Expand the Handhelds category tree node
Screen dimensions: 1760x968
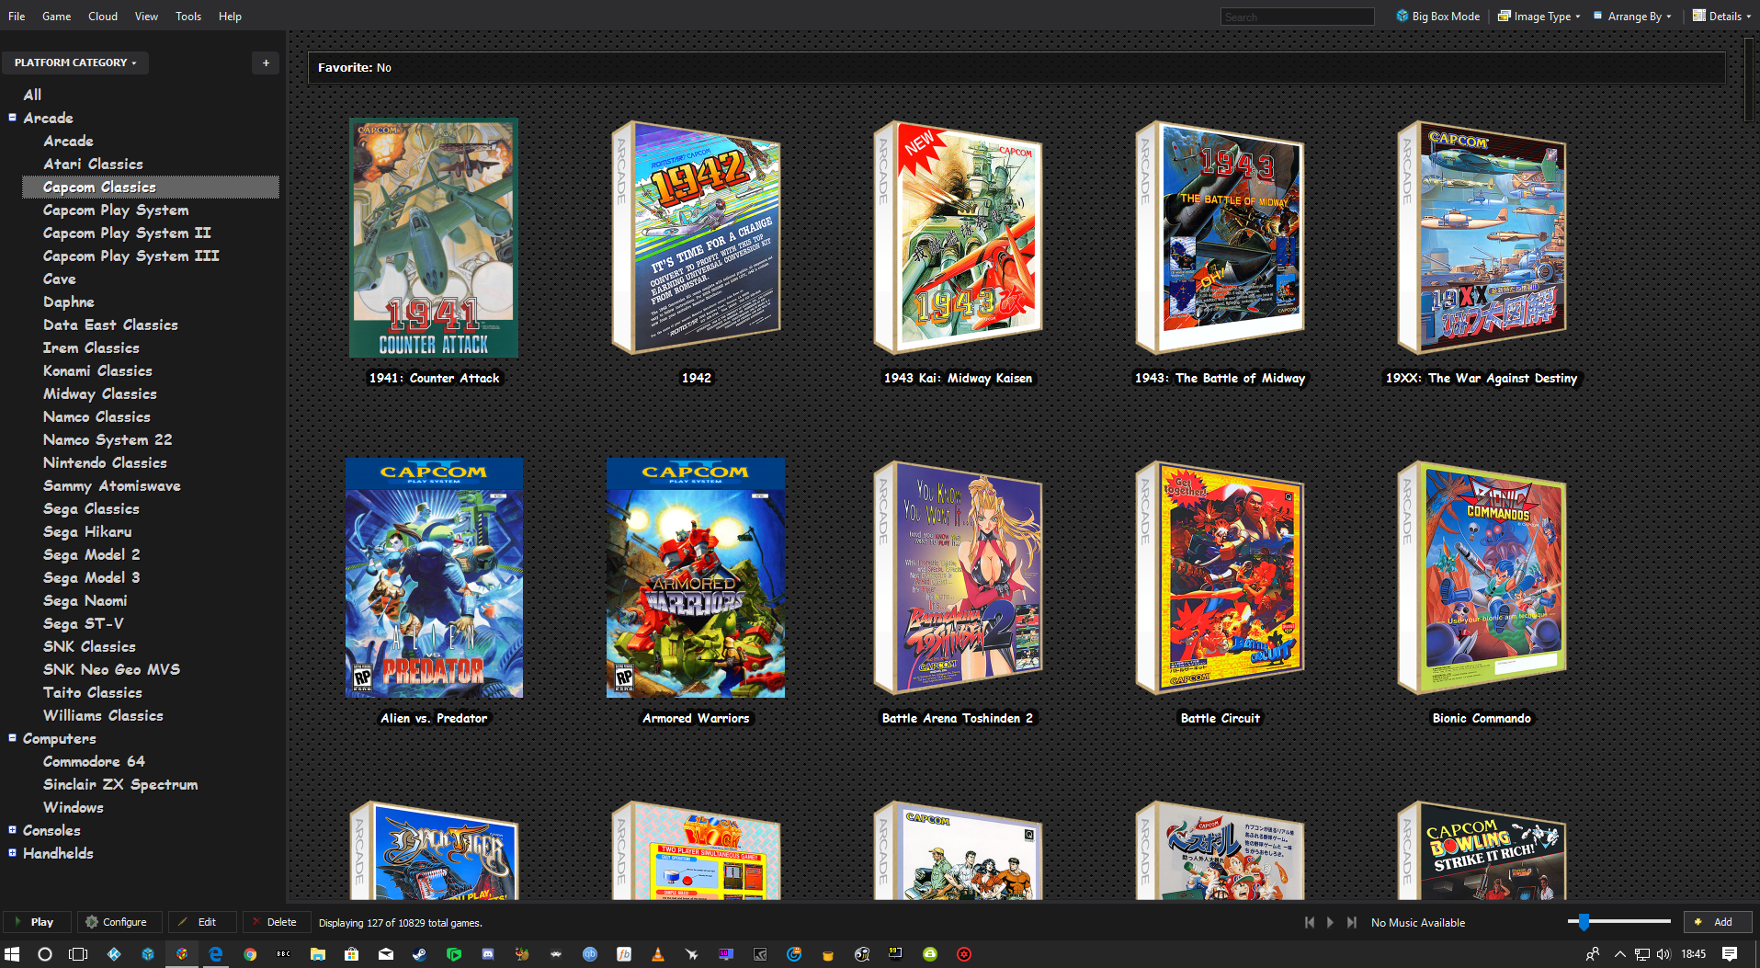pyautogui.click(x=12, y=852)
